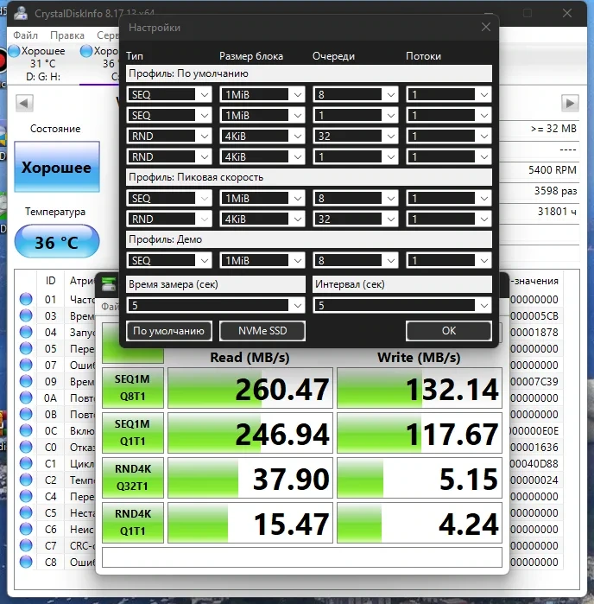Run the SEQ1M Q8T1 benchmark
This screenshot has width=594, height=604.
132,388
